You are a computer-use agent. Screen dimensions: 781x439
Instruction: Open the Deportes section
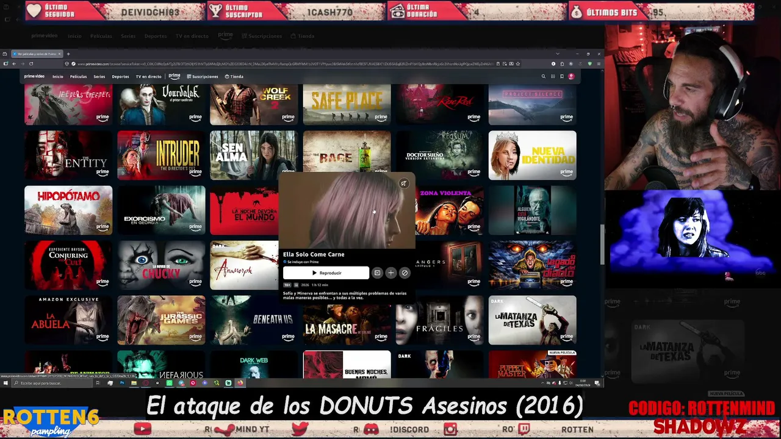(x=120, y=76)
